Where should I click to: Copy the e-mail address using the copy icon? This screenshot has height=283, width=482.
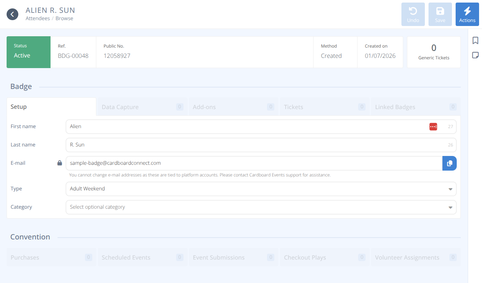[449, 163]
